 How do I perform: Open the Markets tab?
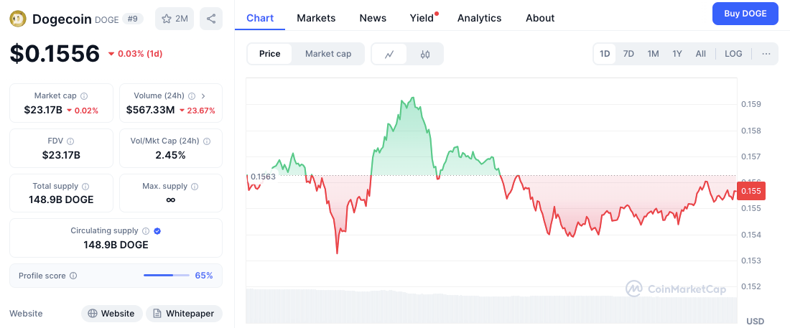(x=316, y=18)
